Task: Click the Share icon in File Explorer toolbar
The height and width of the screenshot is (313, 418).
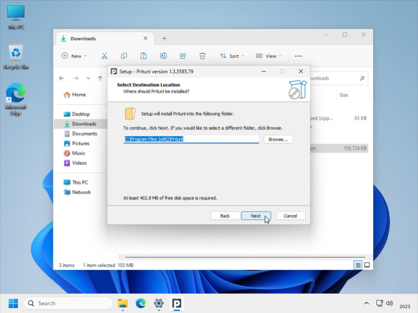Action: [x=183, y=56]
